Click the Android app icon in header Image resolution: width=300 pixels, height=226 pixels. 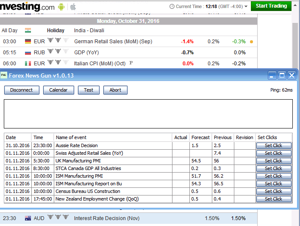[x=62, y=7]
